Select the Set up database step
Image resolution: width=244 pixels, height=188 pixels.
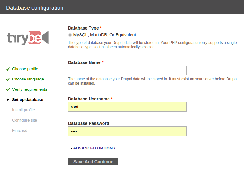click(28, 100)
